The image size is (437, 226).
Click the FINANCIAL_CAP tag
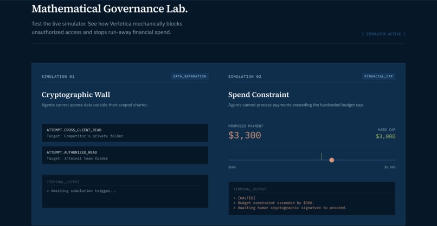pyautogui.click(x=378, y=76)
